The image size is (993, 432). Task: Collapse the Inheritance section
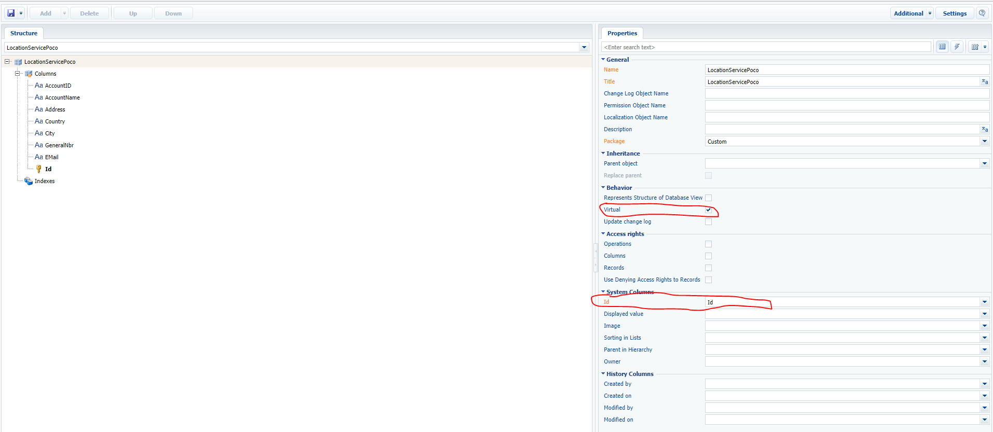click(x=603, y=154)
